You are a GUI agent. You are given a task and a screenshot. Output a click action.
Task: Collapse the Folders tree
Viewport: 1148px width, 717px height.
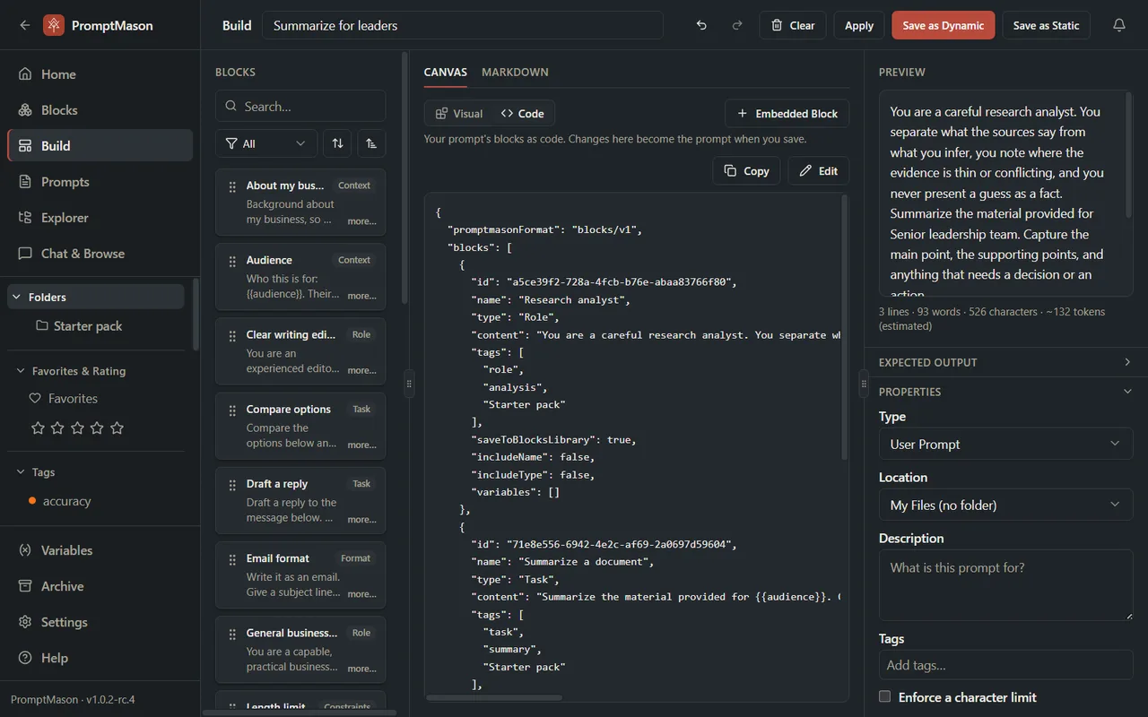pyautogui.click(x=96, y=297)
